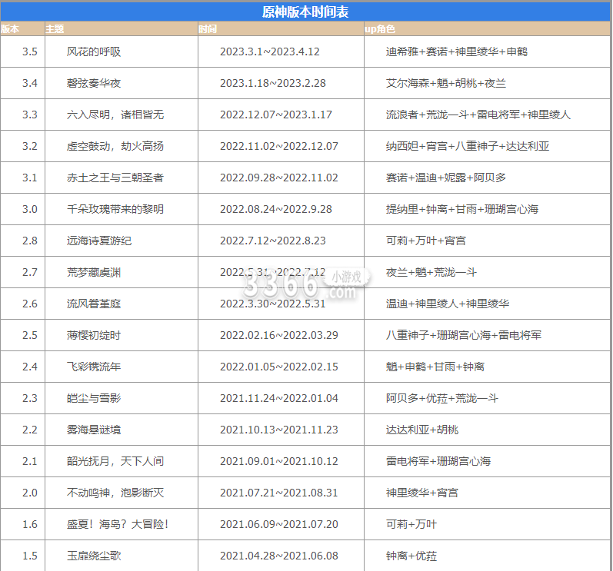Viewport: 613px width, 571px height.
Task: Select theme 远海诗夏游纪
Action: click(x=99, y=241)
